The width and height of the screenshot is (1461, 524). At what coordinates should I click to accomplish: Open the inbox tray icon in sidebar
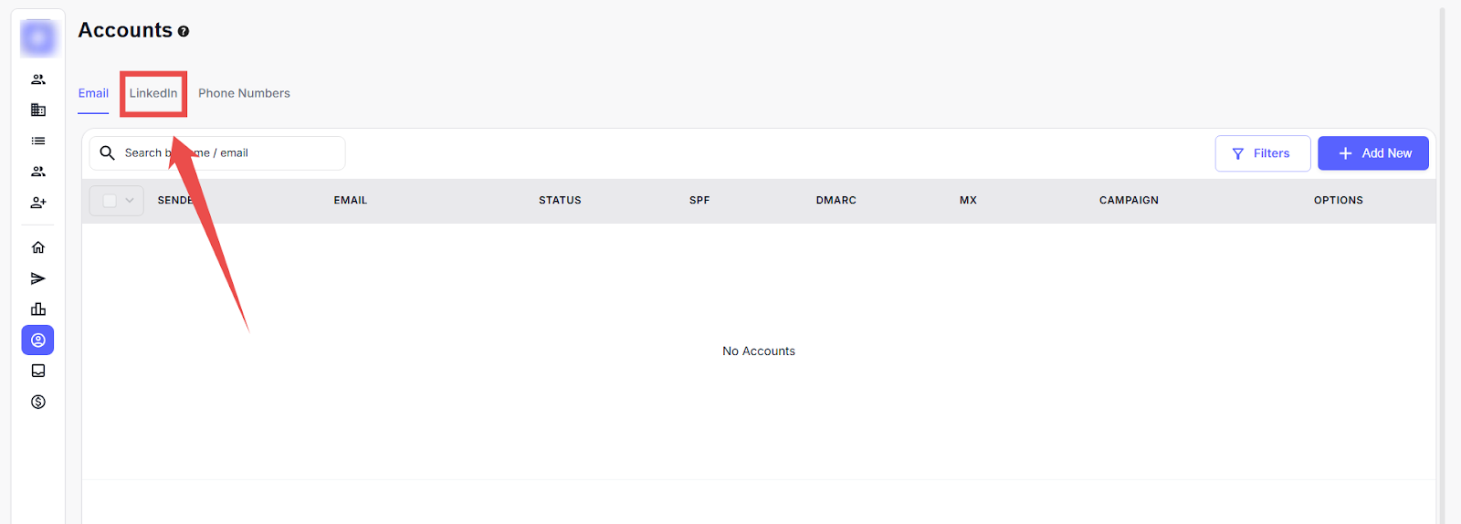(x=38, y=371)
